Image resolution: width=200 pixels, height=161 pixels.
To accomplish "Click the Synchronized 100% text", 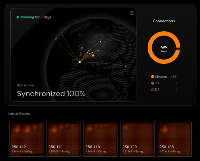I will tap(51, 94).
